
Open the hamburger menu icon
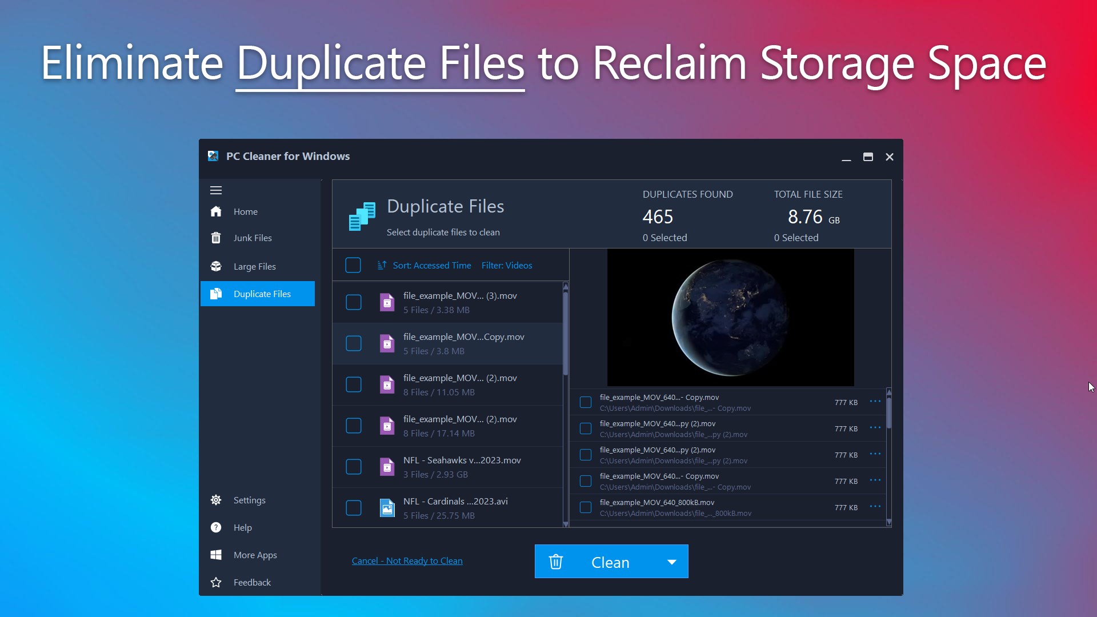coord(216,190)
